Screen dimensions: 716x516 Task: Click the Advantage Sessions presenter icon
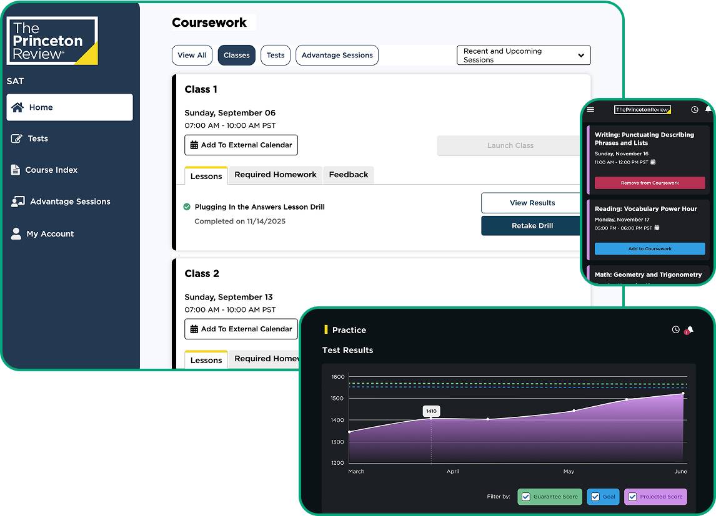tap(17, 202)
